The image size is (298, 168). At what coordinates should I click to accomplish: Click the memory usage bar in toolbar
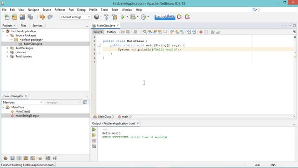pos(164,17)
